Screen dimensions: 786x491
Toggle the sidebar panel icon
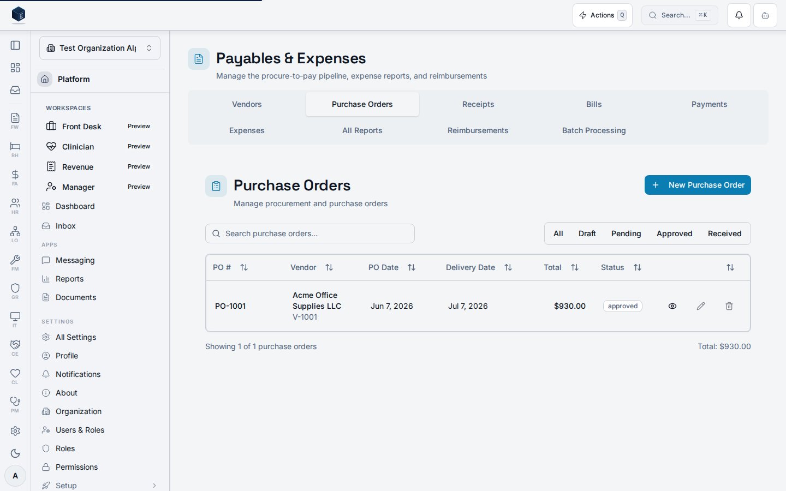(x=15, y=45)
